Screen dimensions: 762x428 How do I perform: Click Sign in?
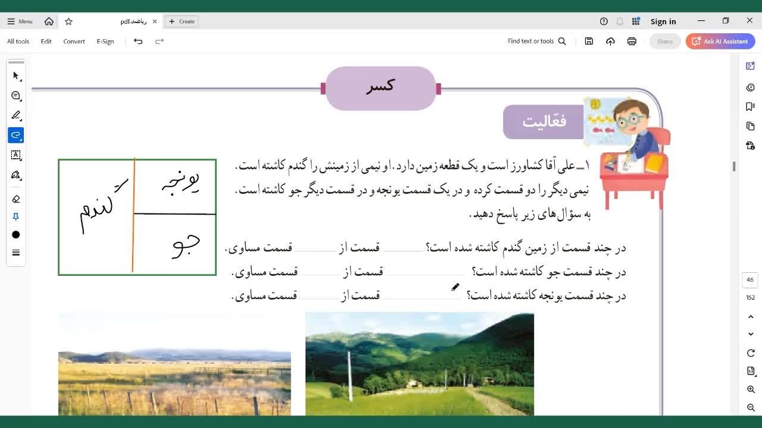pyautogui.click(x=663, y=21)
